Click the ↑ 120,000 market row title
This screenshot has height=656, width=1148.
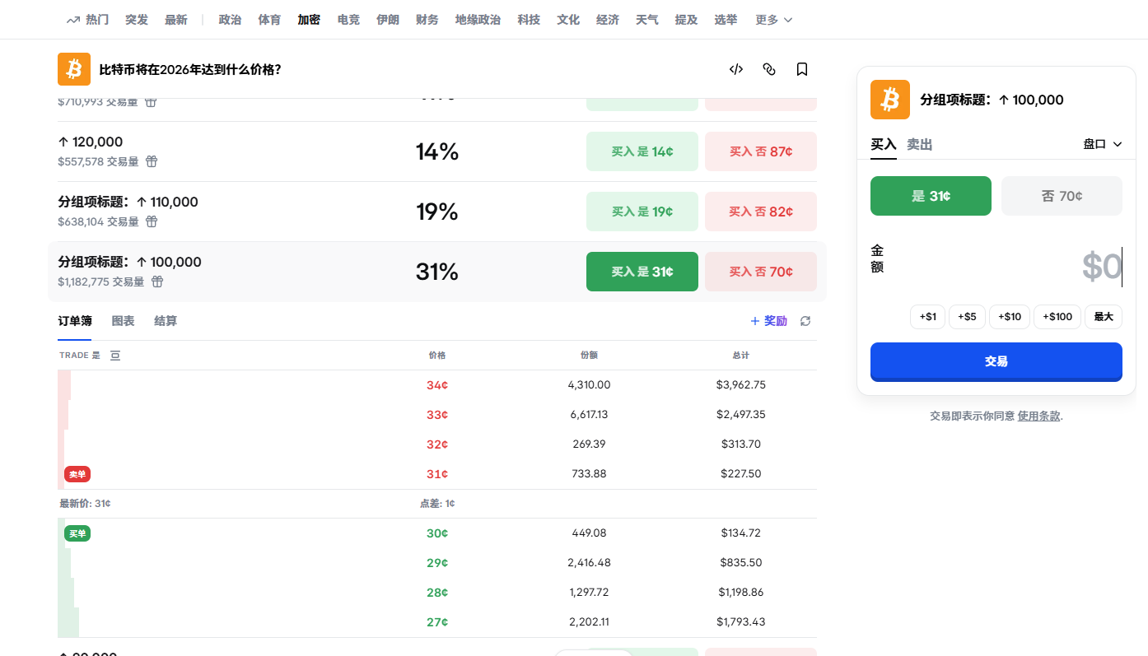tap(91, 142)
